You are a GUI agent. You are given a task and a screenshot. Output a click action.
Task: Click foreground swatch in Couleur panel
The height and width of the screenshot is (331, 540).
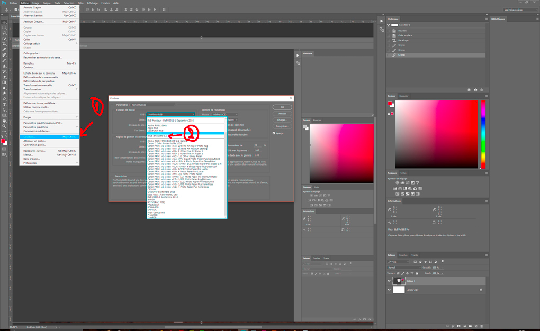coord(390,103)
